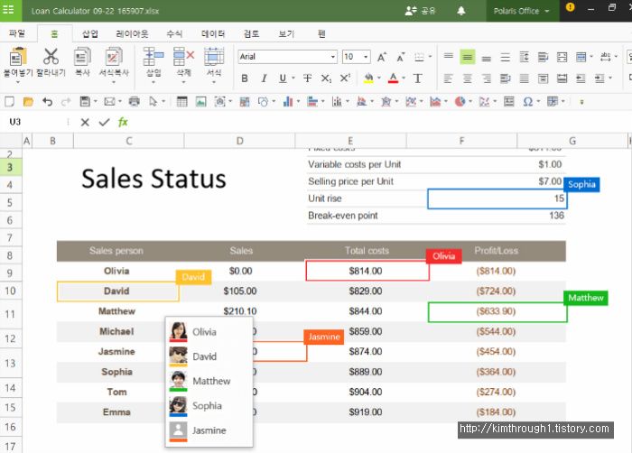Screen dimensions: 632x453
Task: Insert an Omega symbol
Action: coord(527,102)
